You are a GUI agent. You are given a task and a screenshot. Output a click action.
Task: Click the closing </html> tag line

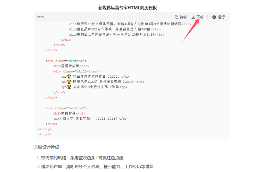pyautogui.click(x=44, y=134)
